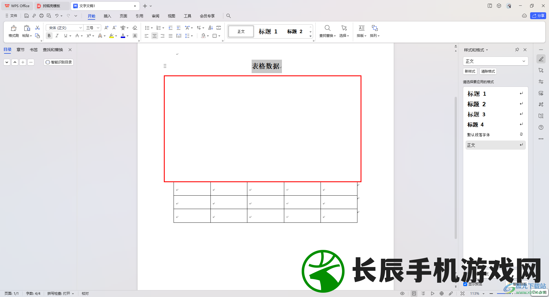The width and height of the screenshot is (549, 297).
Task: Align text to the left
Action: (x=146, y=36)
